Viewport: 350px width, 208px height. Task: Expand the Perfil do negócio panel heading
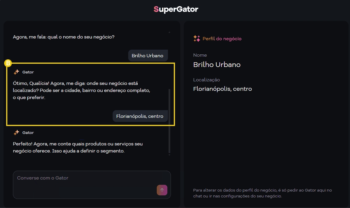pyautogui.click(x=222, y=38)
